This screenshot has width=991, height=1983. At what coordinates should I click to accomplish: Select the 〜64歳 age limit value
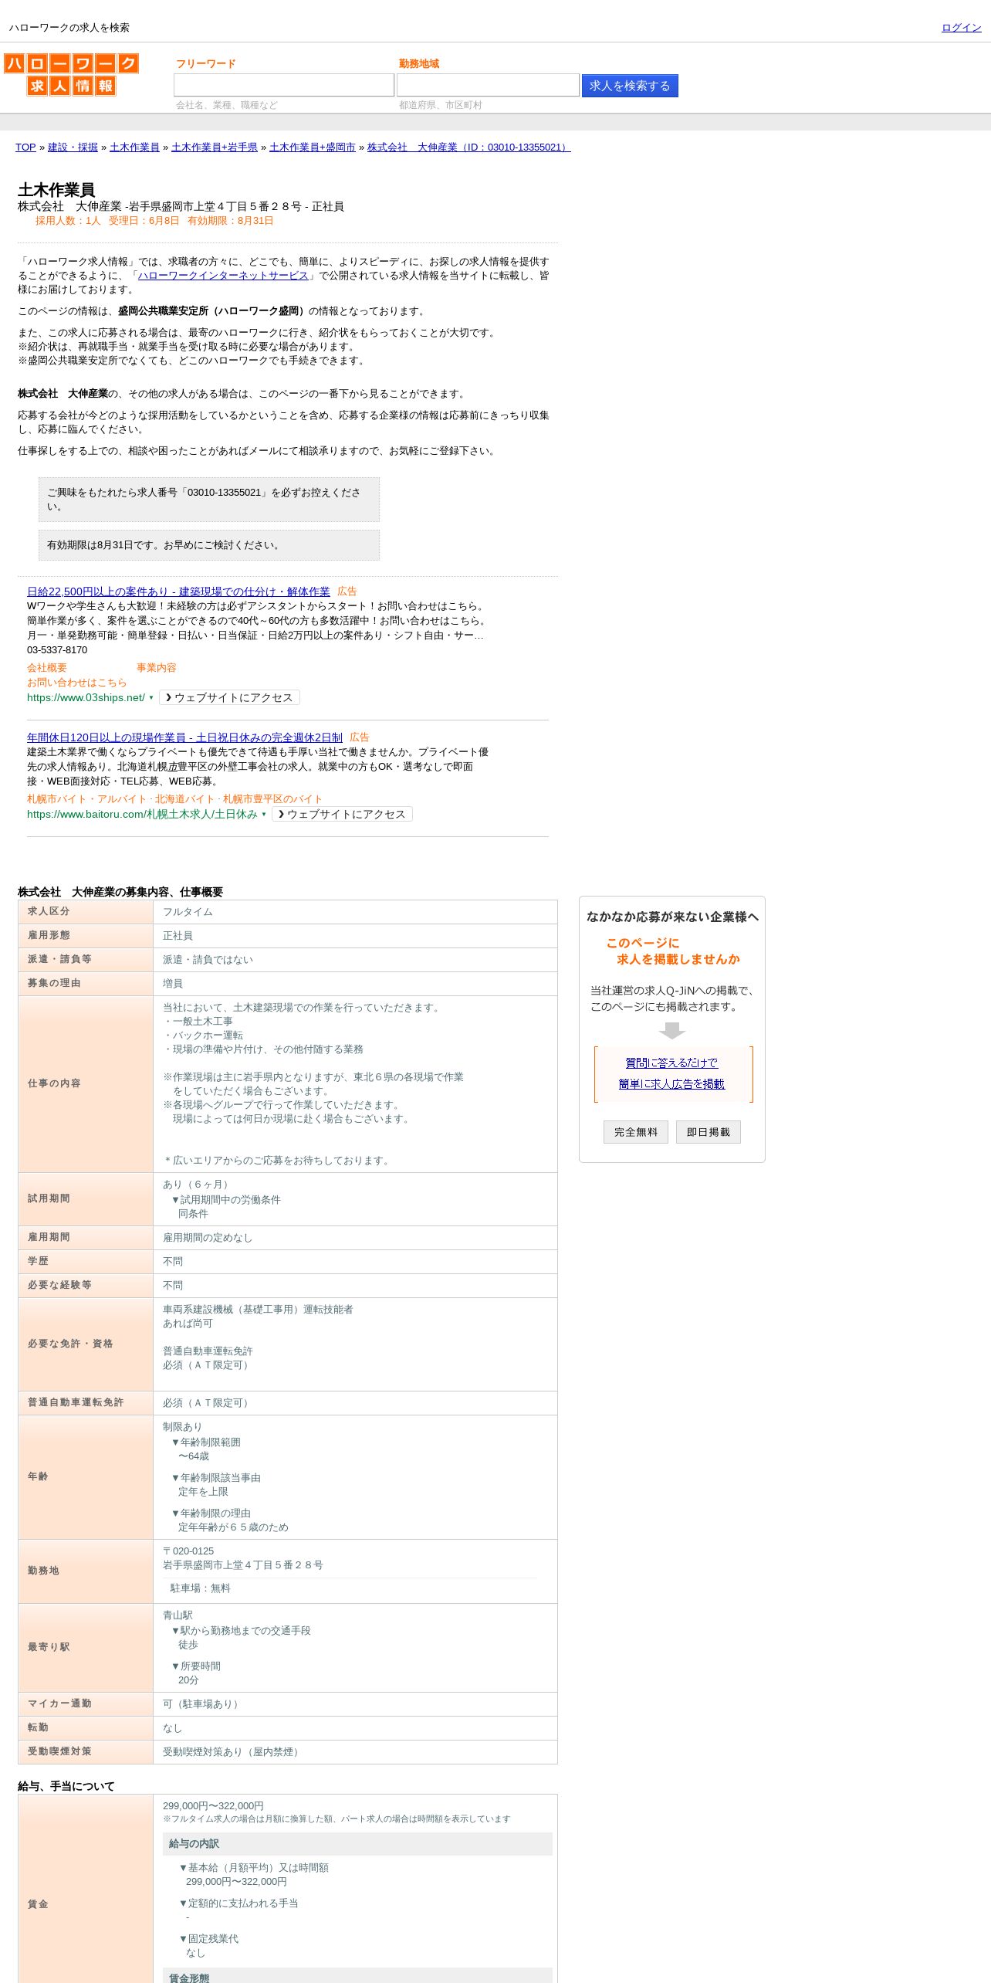click(x=194, y=1456)
